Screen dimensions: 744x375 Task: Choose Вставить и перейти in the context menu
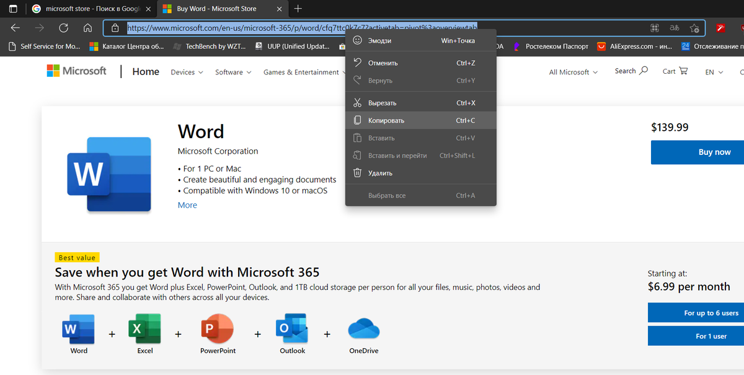tap(420, 156)
